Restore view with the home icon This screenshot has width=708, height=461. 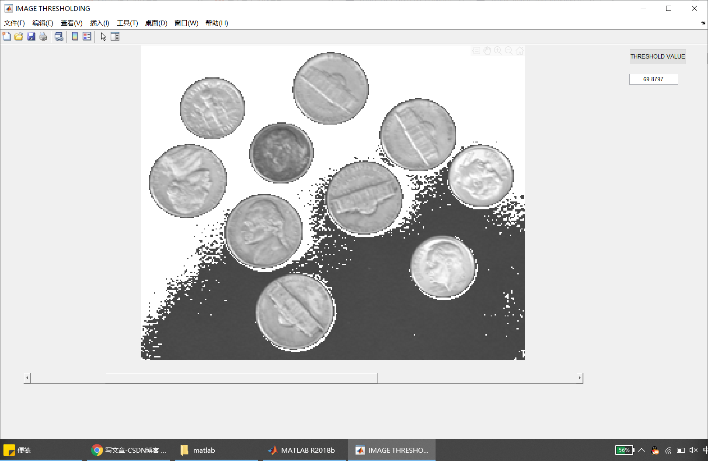520,51
